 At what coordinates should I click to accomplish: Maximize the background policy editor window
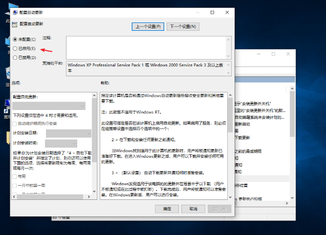click(273, 54)
